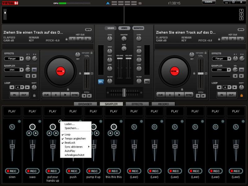This screenshot has width=248, height=186.
Task: Open the siren sampler dropdown on right deck
Action: 221,70
